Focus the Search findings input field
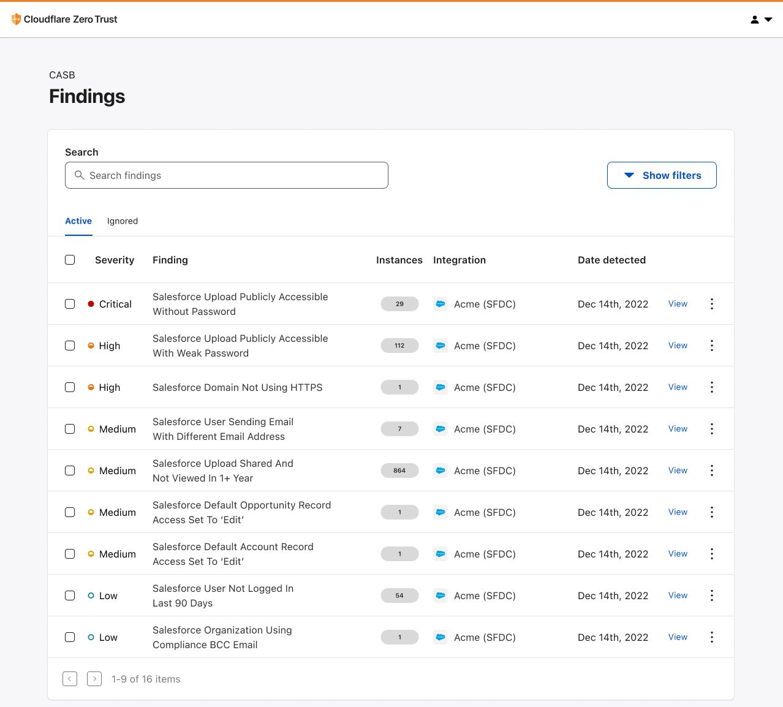Viewport: 783px width, 707px height. click(x=227, y=175)
